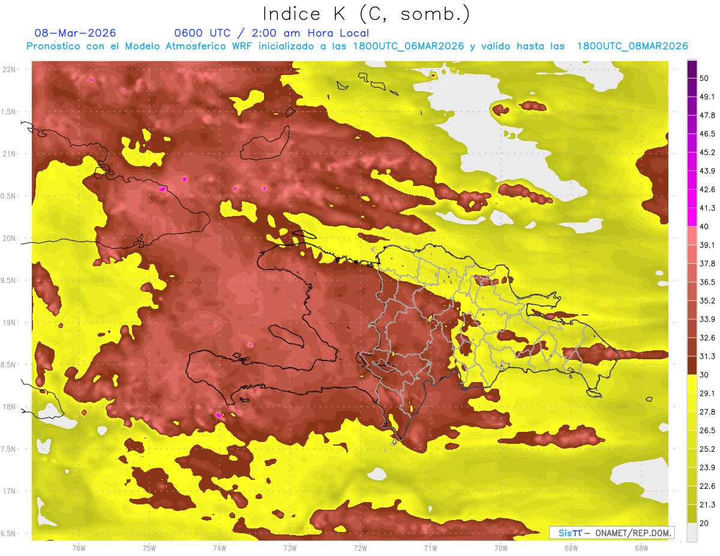This screenshot has height=556, width=720.
Task: Click the color bar label '41.3'
Action: (x=707, y=208)
